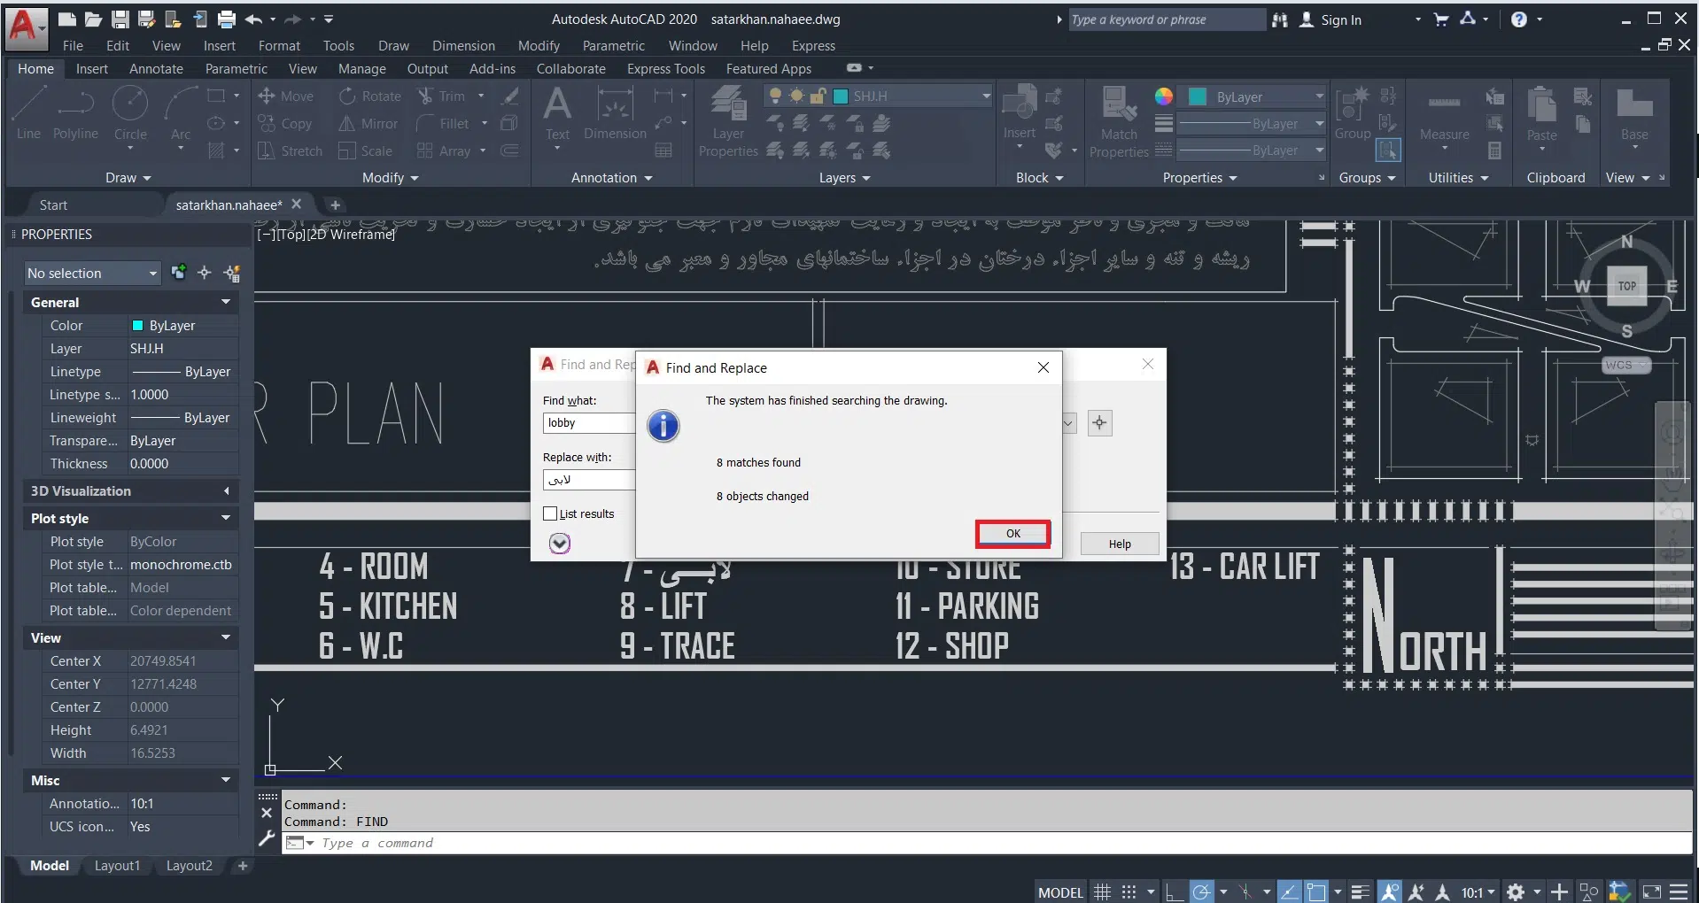
Task: Click the ByLayer color swatch in Properties
Action: [137, 326]
